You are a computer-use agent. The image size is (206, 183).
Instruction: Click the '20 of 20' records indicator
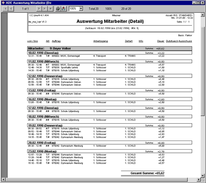pos(126,9)
